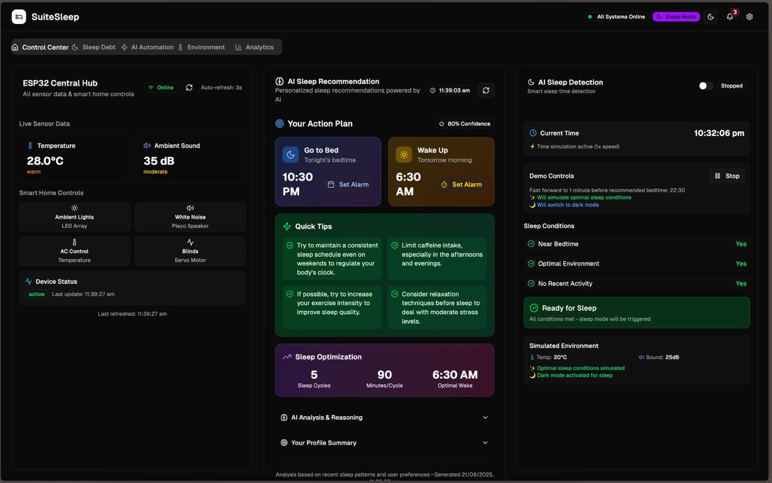Click the Auto-refresh: 3s label
The height and width of the screenshot is (483, 772).
click(221, 87)
